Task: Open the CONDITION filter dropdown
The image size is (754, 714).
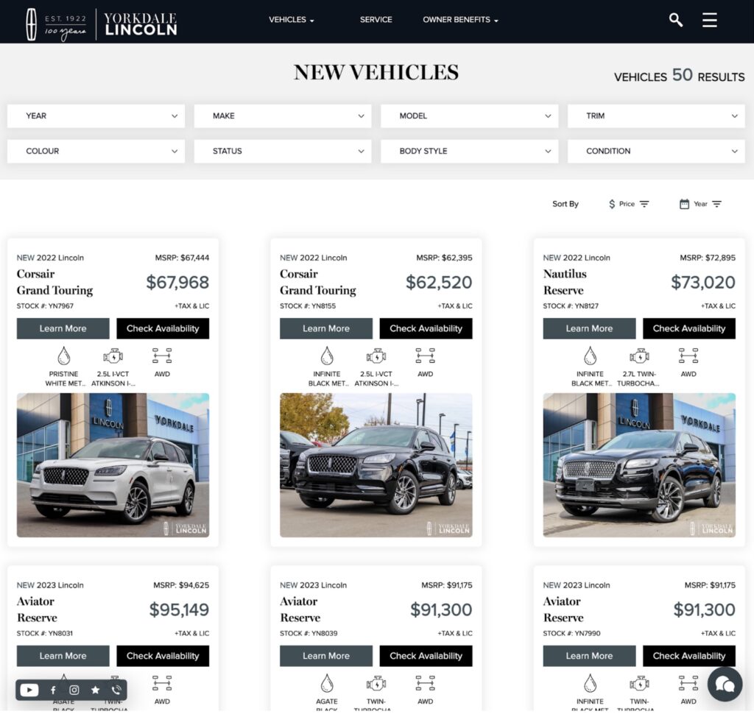Action: click(x=656, y=151)
